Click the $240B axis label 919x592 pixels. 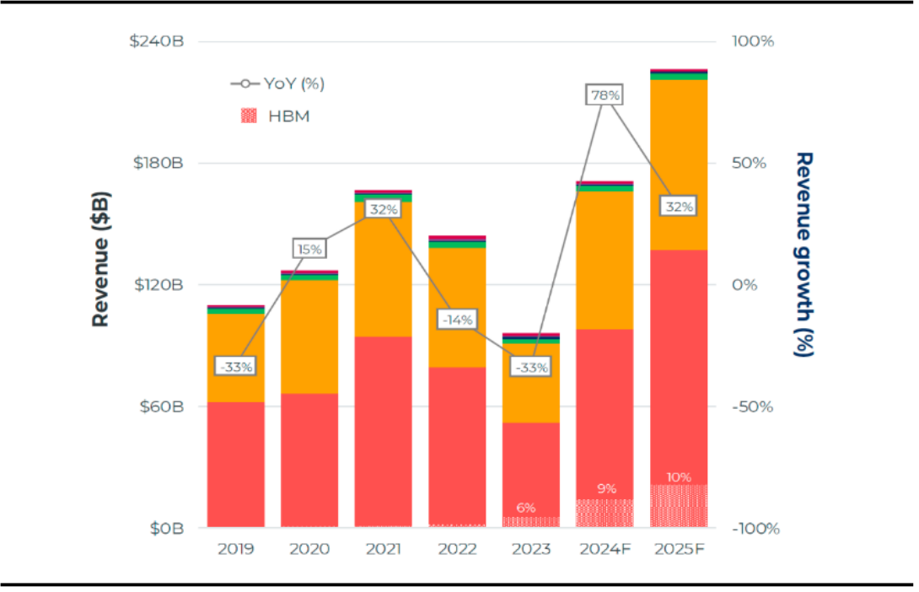[157, 41]
